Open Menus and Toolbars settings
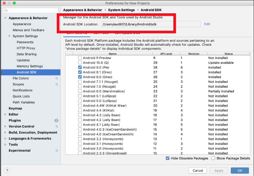The width and height of the screenshot is (254, 176). [x=28, y=30]
